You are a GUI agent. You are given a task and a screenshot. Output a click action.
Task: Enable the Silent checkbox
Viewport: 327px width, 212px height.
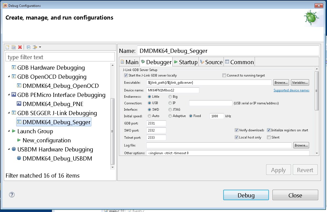(x=269, y=137)
